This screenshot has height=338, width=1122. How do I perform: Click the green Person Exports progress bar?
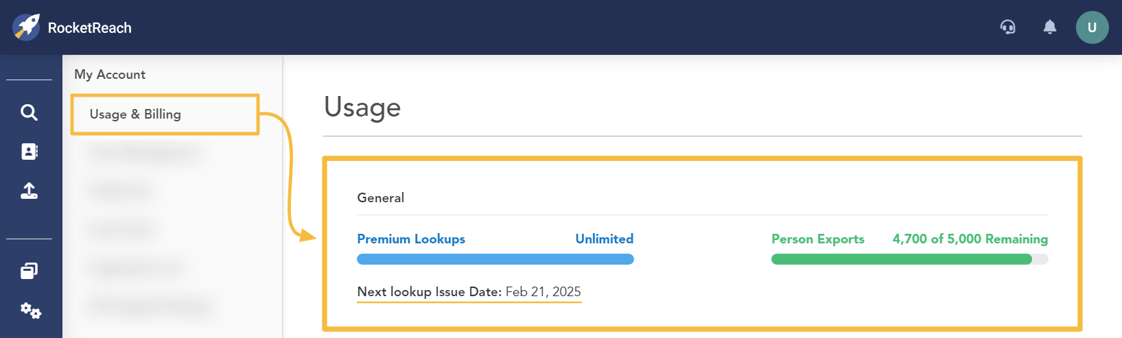(x=910, y=259)
